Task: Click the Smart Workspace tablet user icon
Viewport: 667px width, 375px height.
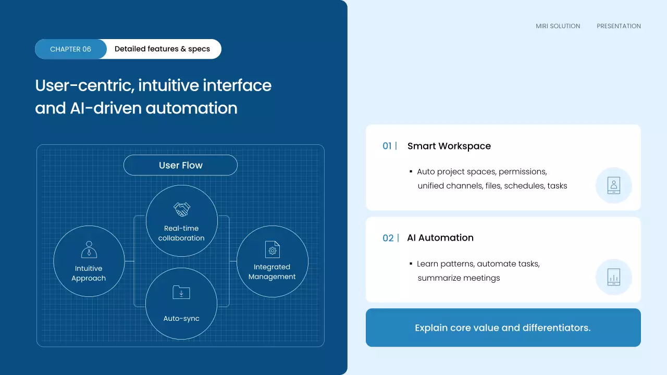Action: [613, 185]
